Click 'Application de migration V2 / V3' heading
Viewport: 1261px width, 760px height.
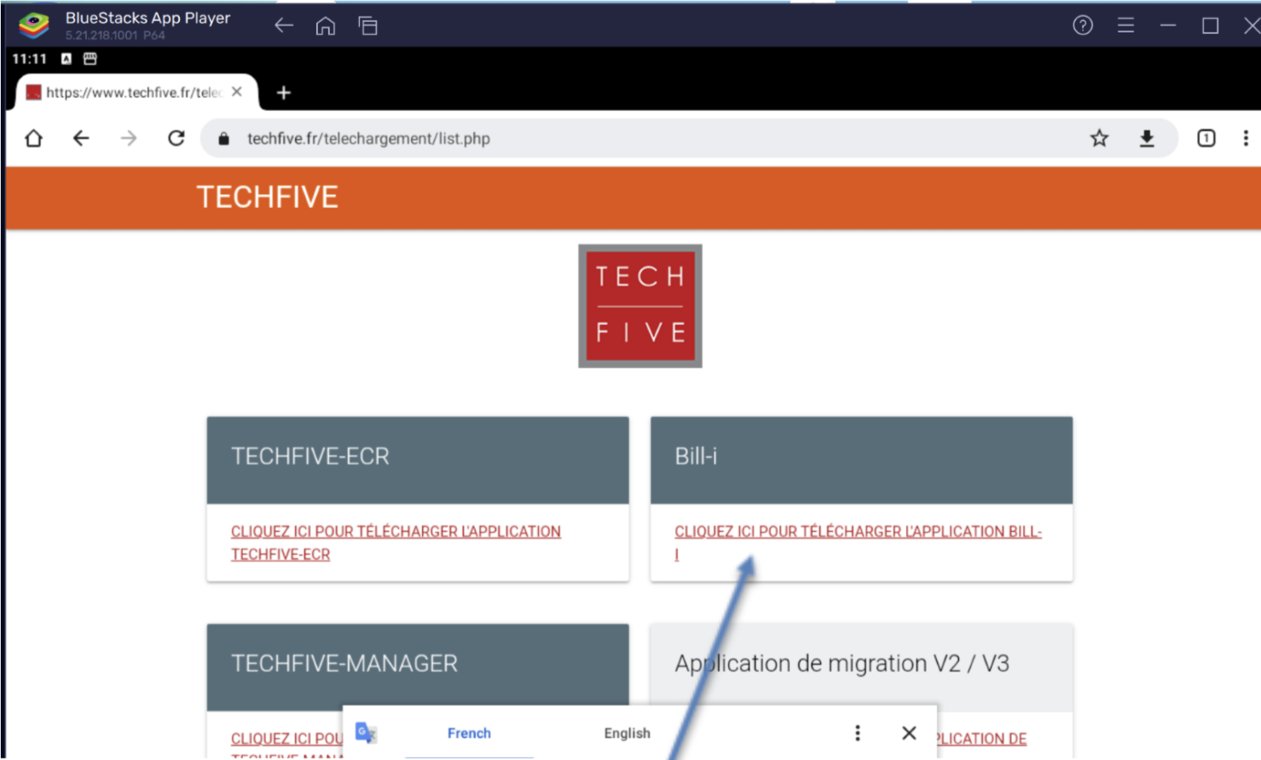[x=842, y=664]
